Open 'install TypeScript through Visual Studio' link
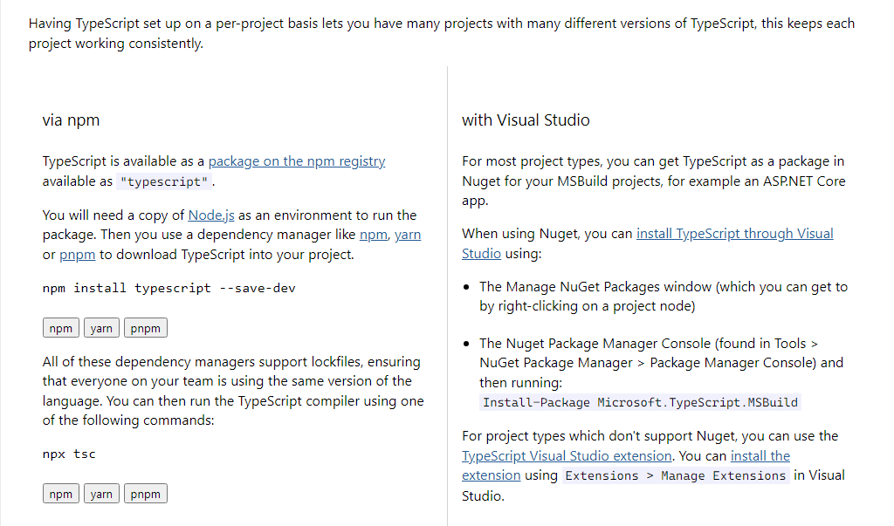 point(734,233)
